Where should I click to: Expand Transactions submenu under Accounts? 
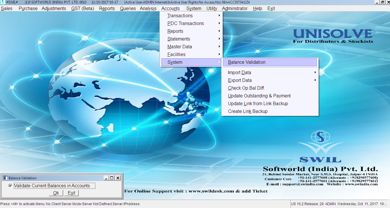(x=191, y=16)
